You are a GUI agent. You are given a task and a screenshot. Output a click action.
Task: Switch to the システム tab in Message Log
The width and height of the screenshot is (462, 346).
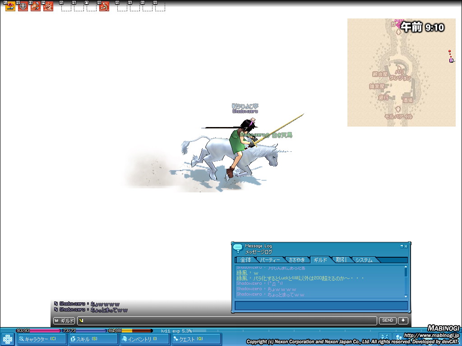[364, 260]
